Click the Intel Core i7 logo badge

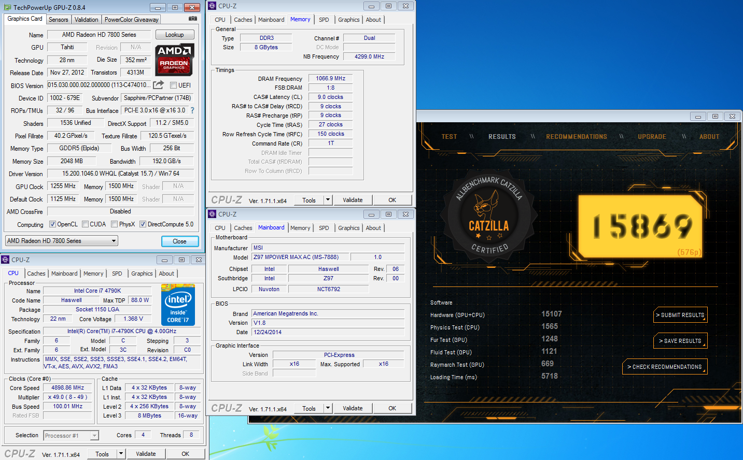[178, 305]
